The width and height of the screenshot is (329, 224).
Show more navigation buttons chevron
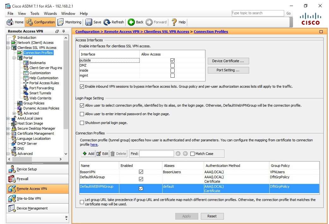(x=66, y=218)
